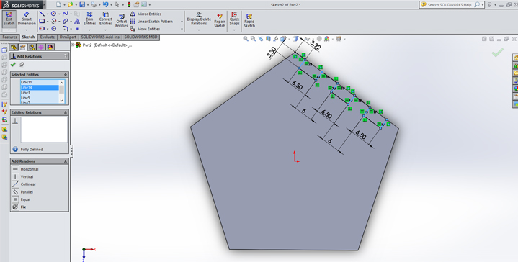The width and height of the screenshot is (518, 262).
Task: Open the SOLIDWORKS MBD tab
Action: (x=140, y=37)
